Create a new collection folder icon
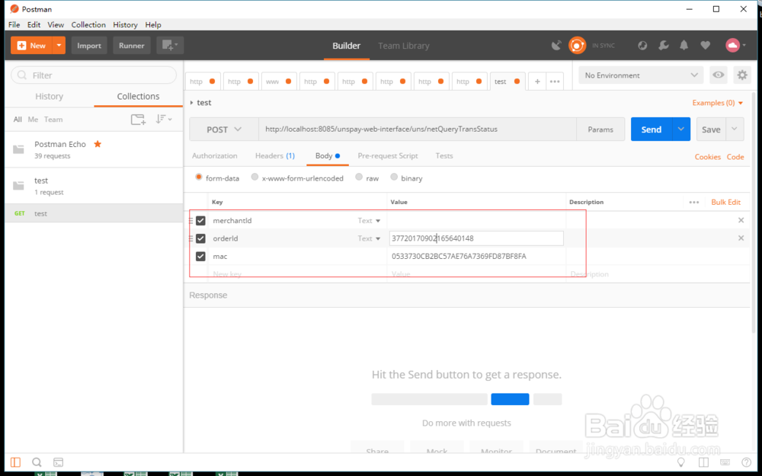Viewport: 762px width, 476px height. [x=138, y=120]
